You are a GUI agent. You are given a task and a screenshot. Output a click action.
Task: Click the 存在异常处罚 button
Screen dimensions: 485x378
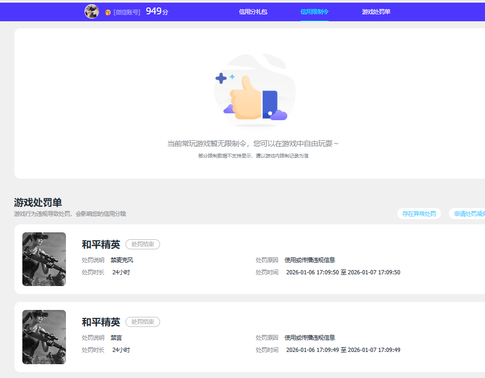click(419, 214)
